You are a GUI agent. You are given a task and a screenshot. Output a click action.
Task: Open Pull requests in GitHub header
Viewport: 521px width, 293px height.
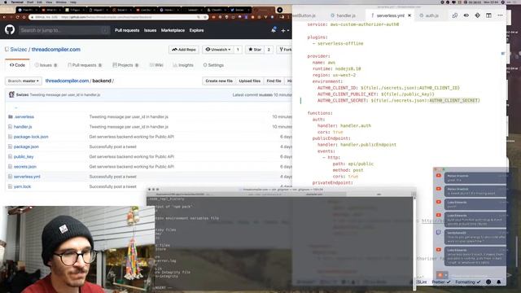(x=127, y=30)
